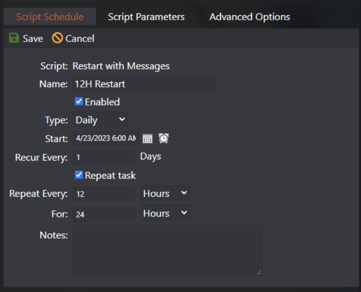
Task: Open the calendar date picker icon
Action: [x=147, y=138]
